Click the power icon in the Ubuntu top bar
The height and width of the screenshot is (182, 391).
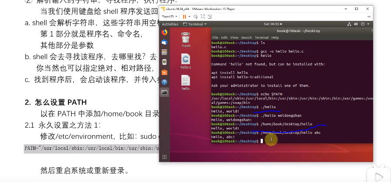(363, 24)
